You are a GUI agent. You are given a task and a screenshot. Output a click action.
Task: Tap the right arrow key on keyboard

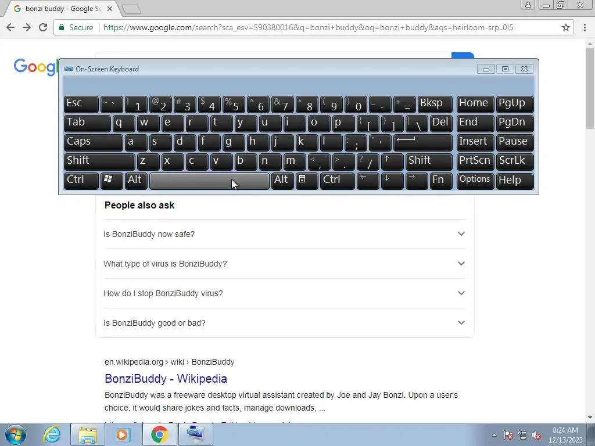click(417, 181)
